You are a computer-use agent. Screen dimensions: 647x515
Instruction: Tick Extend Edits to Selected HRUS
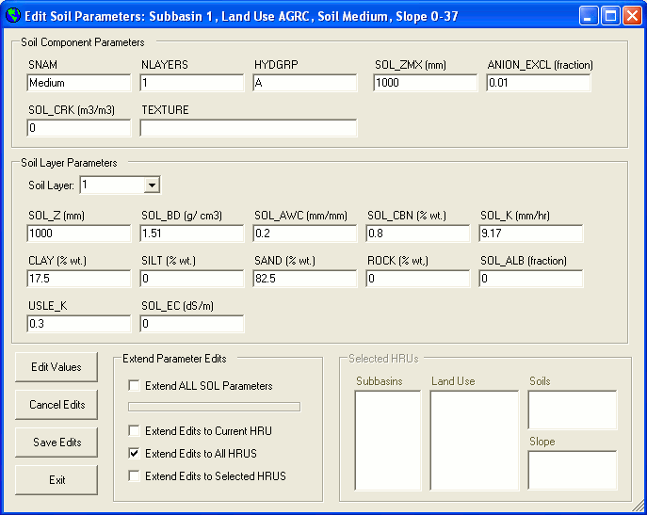click(135, 476)
